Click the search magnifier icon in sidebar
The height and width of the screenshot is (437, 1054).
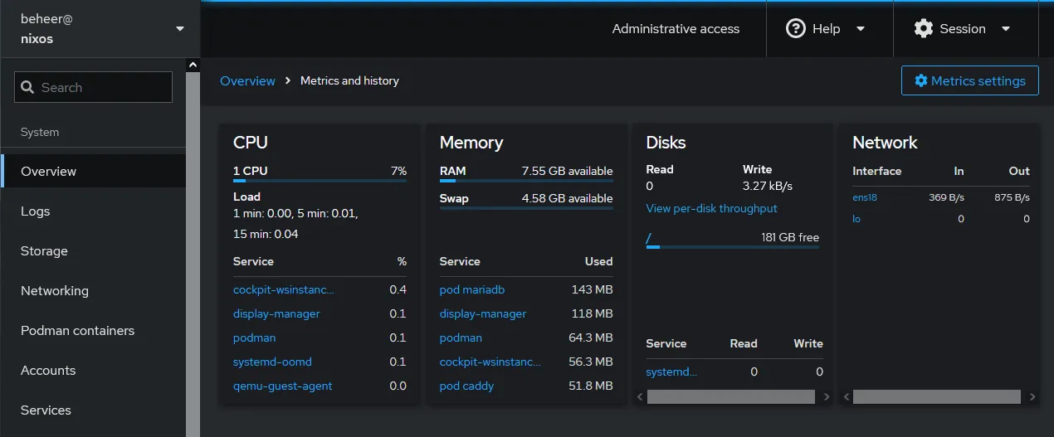coord(27,88)
